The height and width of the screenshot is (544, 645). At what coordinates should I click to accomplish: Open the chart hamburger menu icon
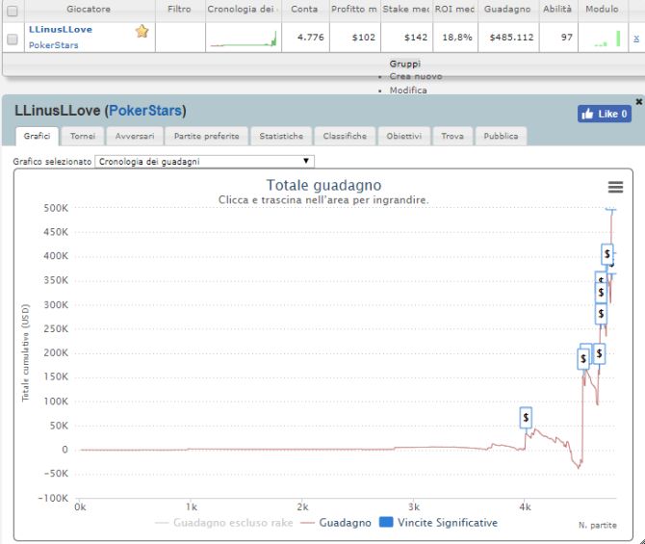click(x=615, y=187)
